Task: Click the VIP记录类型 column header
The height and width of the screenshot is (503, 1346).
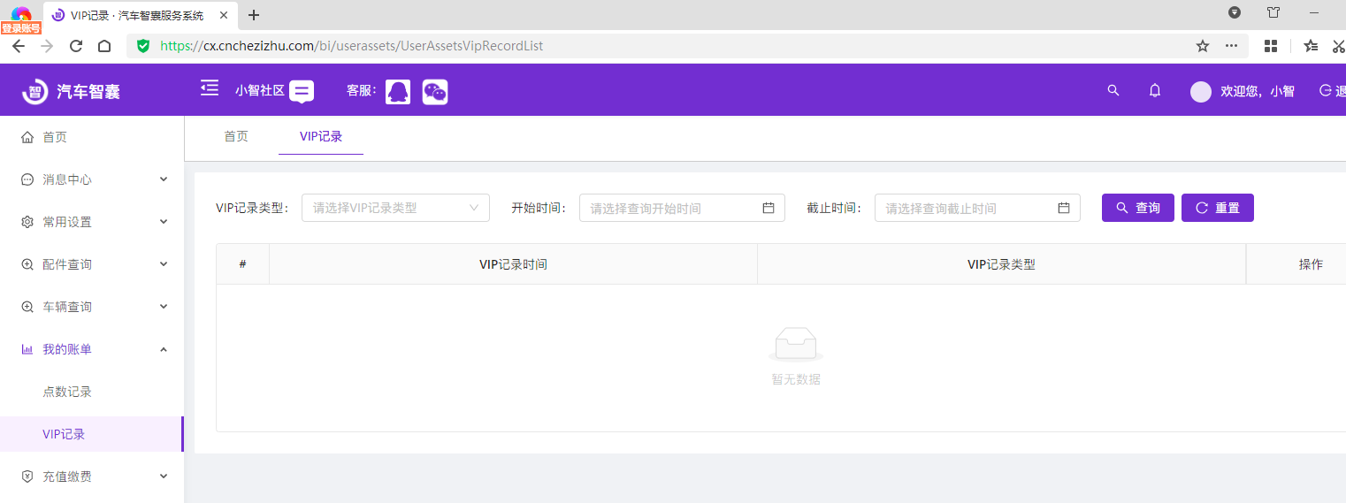Action: point(1001,264)
